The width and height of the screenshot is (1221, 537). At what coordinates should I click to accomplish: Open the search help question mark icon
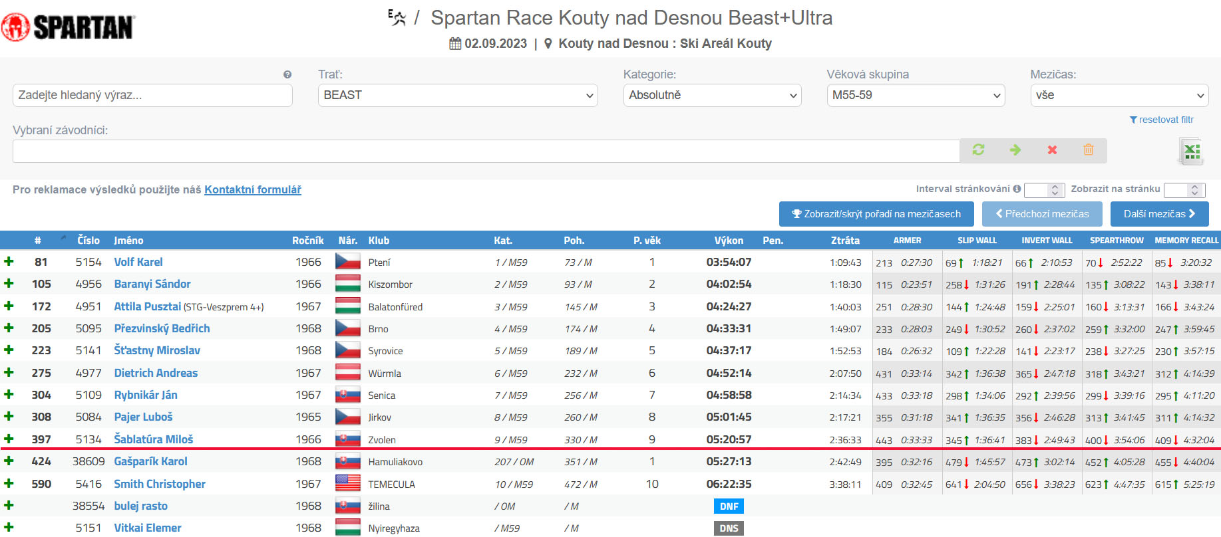coord(287,74)
